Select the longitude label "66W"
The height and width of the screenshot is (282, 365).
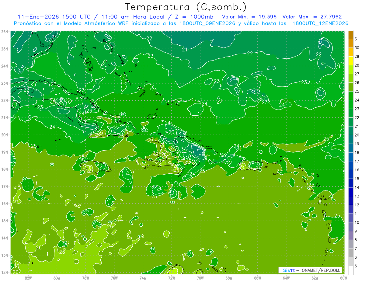[x=258, y=278]
